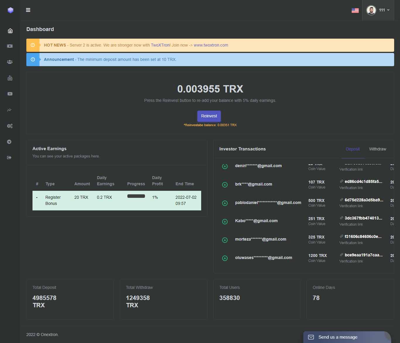The image size is (400, 343).
Task: Open the www.twoxtron.com link
Action: (211, 45)
